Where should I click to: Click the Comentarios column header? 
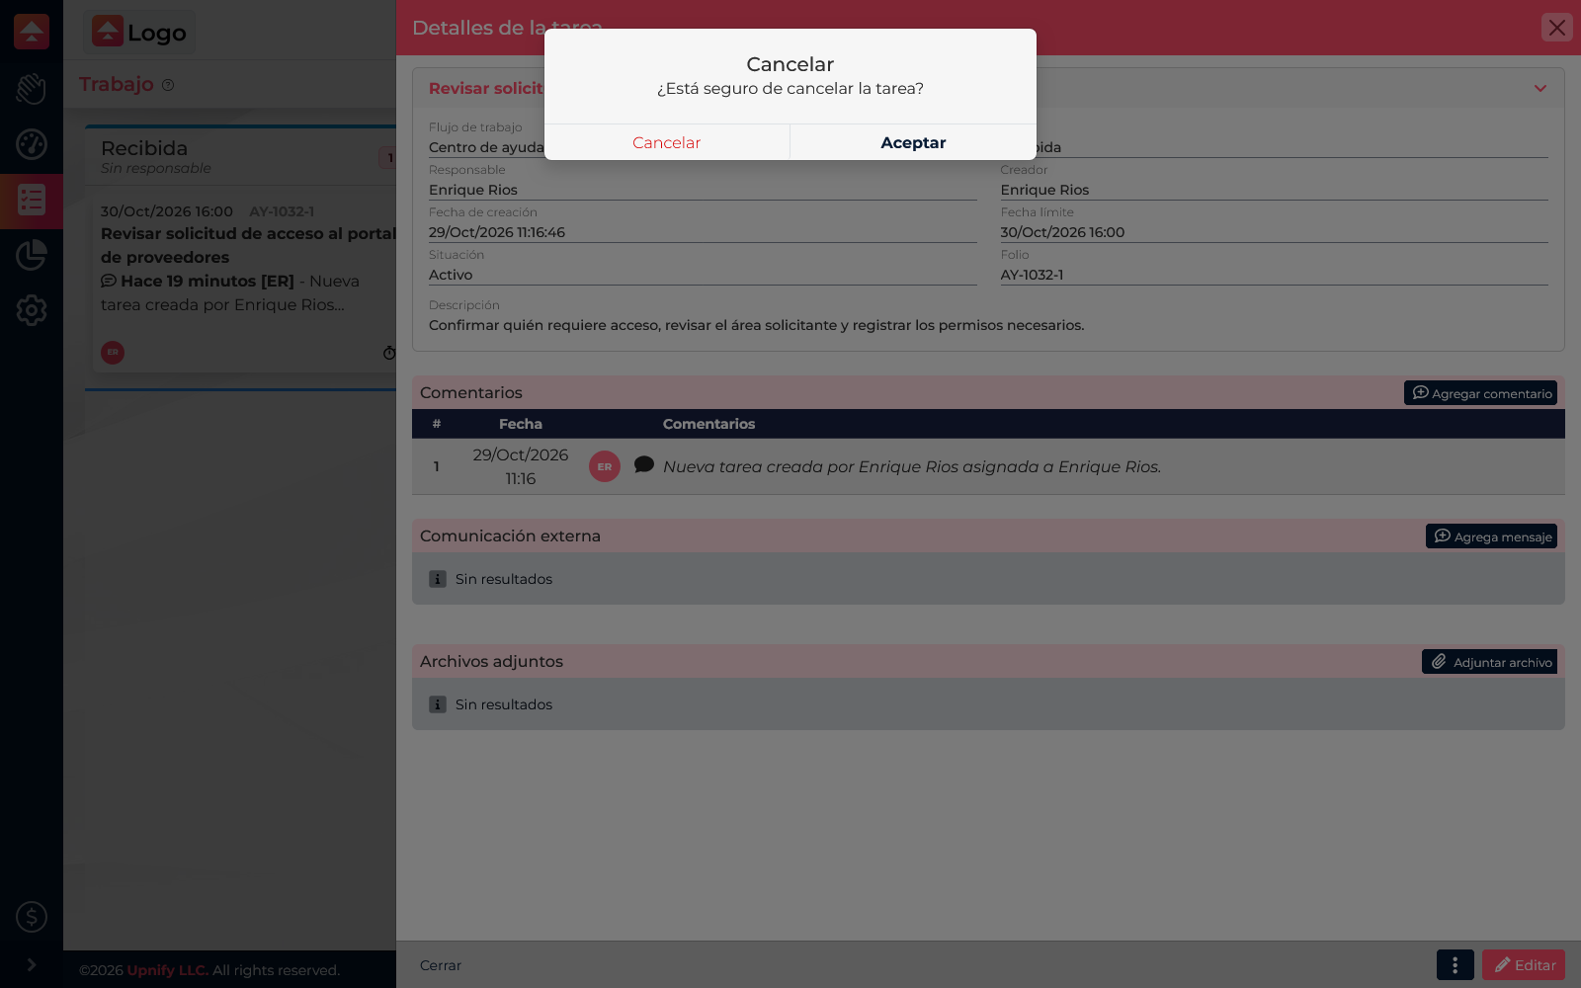(x=708, y=424)
